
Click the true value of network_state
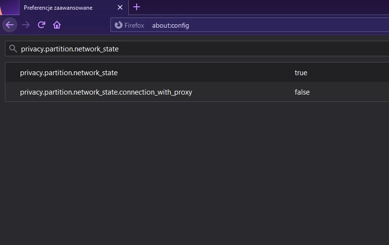coord(301,73)
